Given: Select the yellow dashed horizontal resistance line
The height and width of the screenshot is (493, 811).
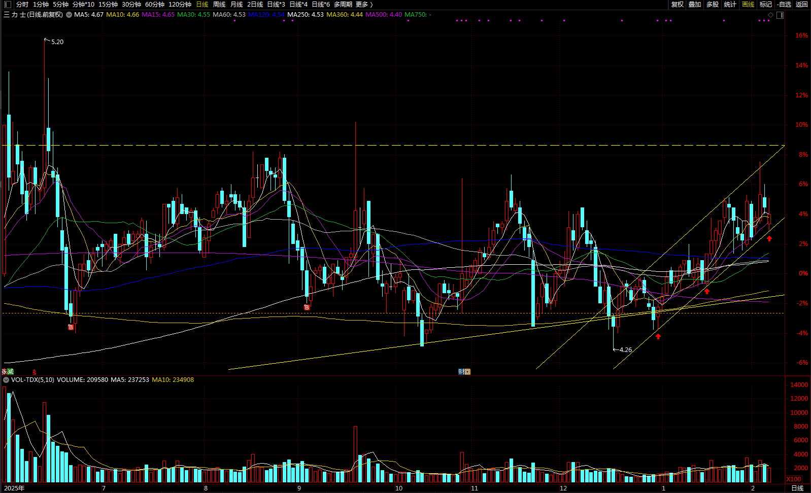Looking at the screenshot, I should tap(393, 146).
